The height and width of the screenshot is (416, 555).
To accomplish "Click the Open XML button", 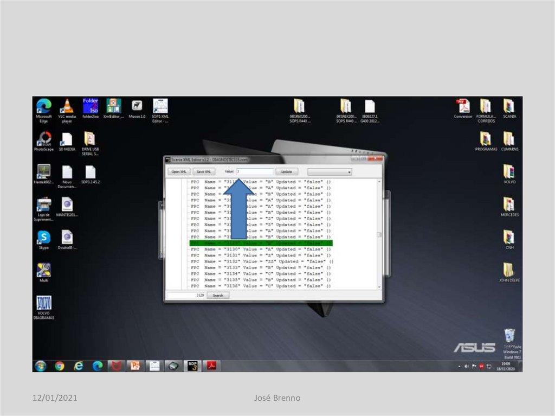I will (179, 172).
